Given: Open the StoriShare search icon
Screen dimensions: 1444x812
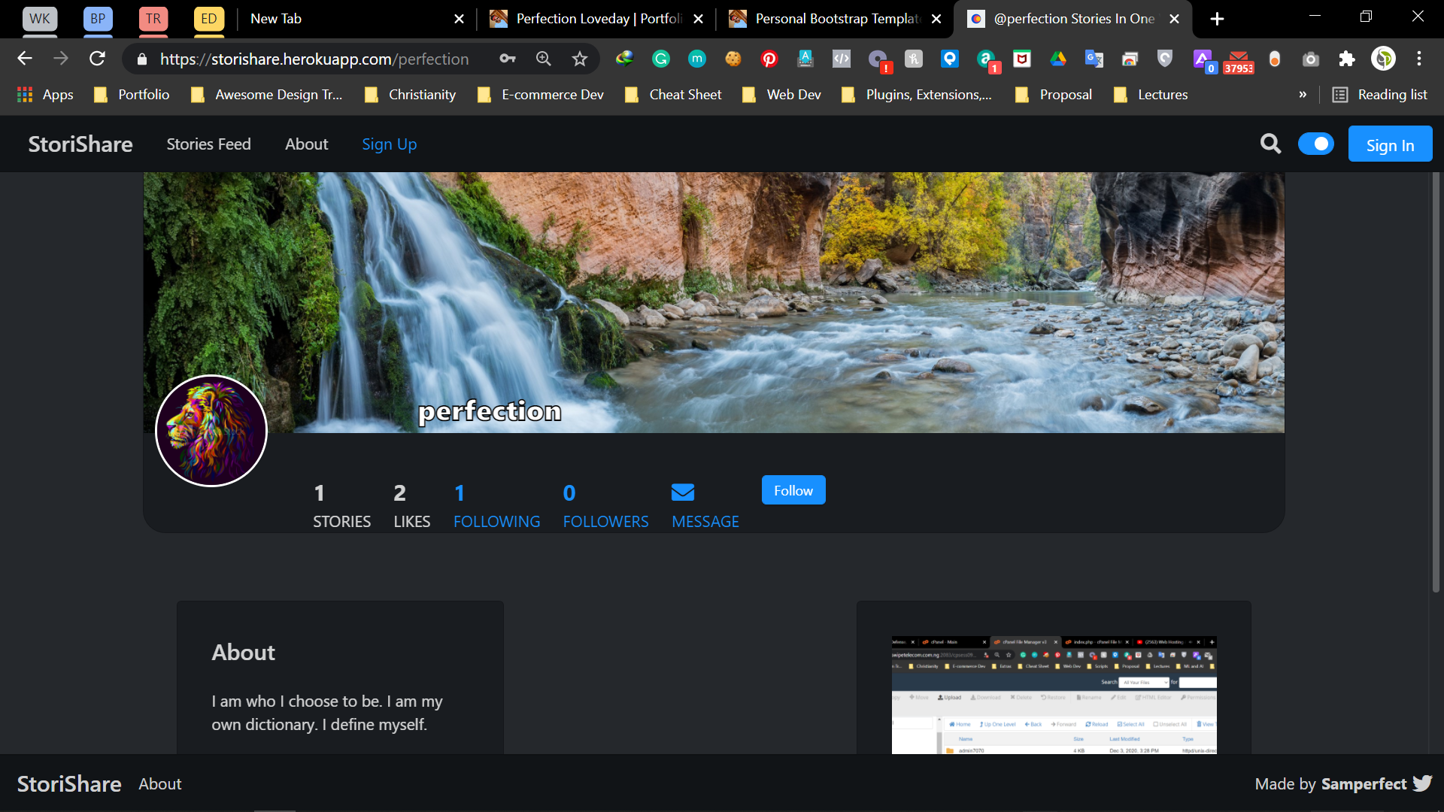Looking at the screenshot, I should 1270,144.
